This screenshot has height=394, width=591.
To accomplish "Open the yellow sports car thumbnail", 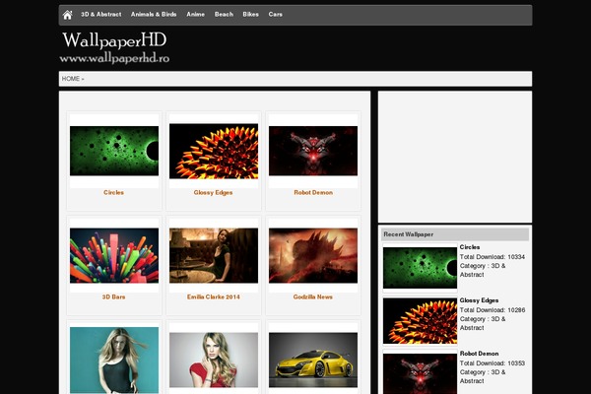I will click(x=313, y=360).
